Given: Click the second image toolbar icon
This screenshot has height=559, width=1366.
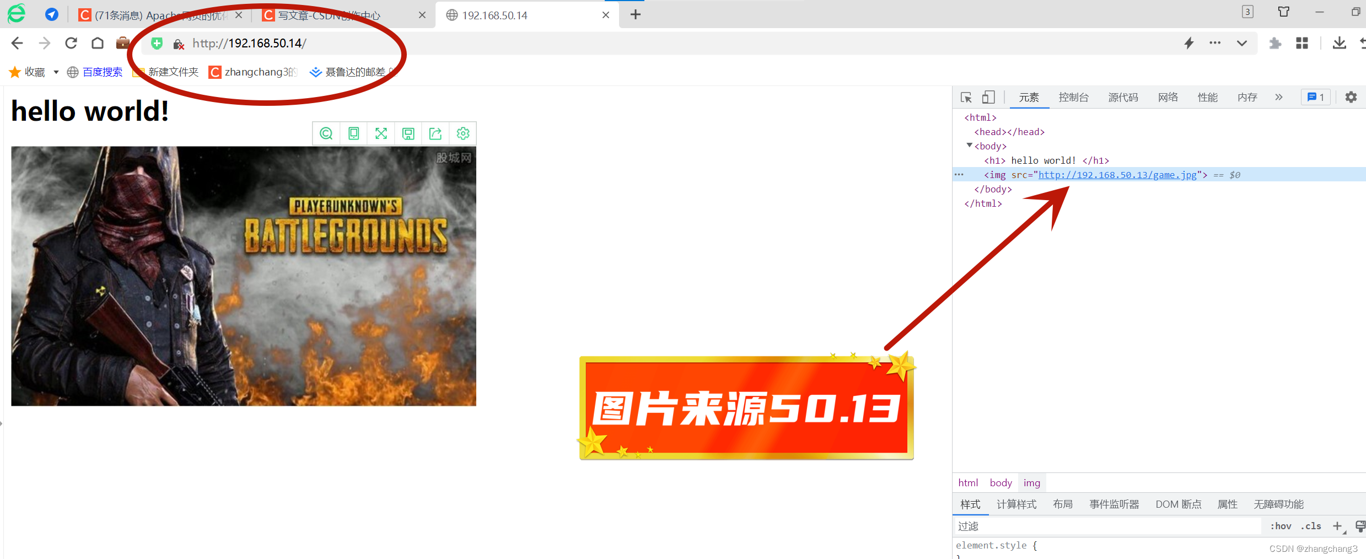Looking at the screenshot, I should pos(354,133).
